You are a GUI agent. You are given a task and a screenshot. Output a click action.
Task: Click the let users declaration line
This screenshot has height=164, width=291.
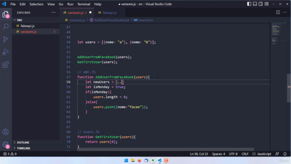point(116,42)
